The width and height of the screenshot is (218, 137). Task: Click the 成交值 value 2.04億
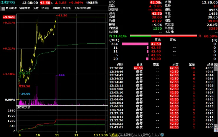coord(212,25)
